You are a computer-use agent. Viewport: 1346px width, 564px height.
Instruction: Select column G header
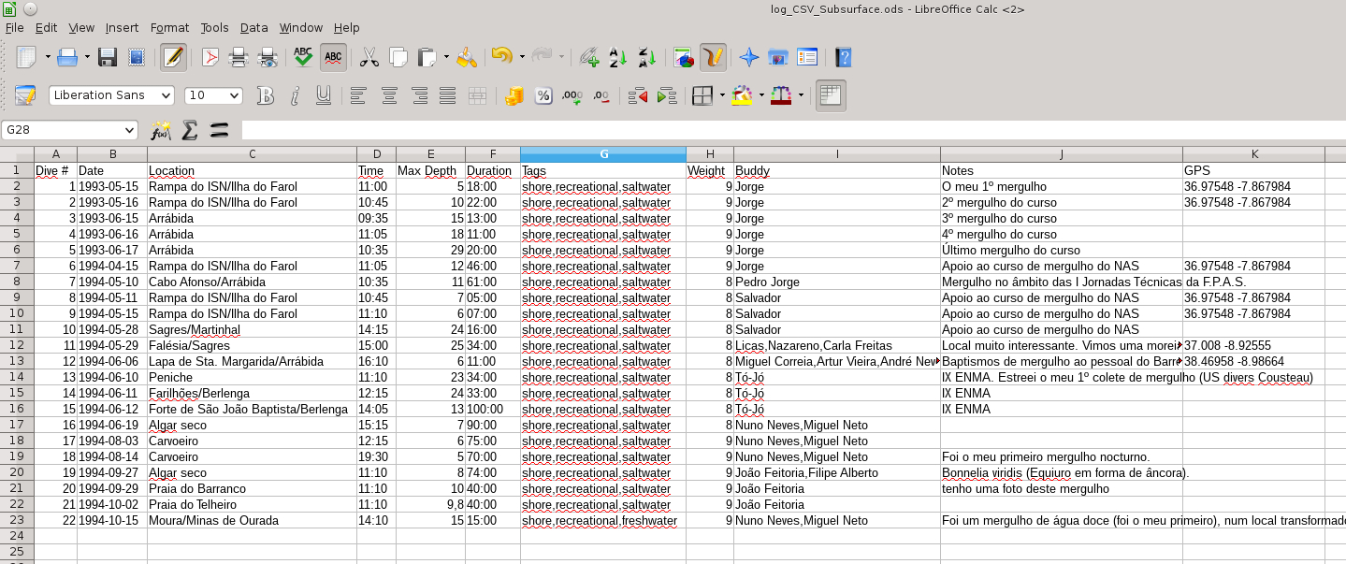603,154
